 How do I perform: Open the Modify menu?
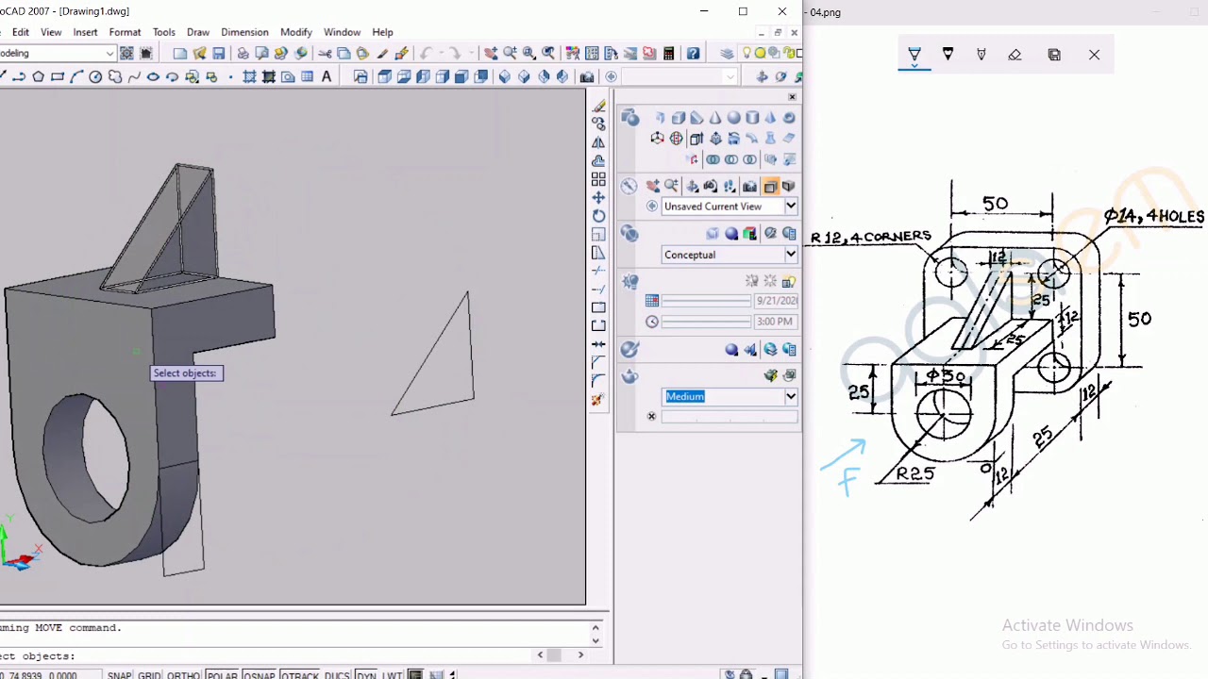(x=295, y=32)
